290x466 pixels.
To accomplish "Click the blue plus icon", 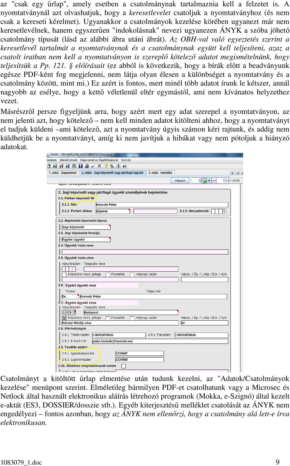I will coord(209,180).
